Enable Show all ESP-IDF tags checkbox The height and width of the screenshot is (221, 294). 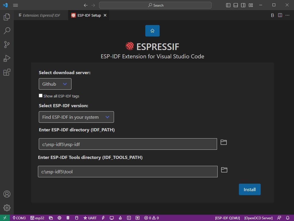[x=41, y=96]
